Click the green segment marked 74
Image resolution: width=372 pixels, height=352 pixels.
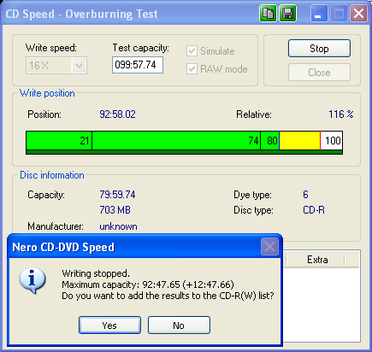coord(176,140)
